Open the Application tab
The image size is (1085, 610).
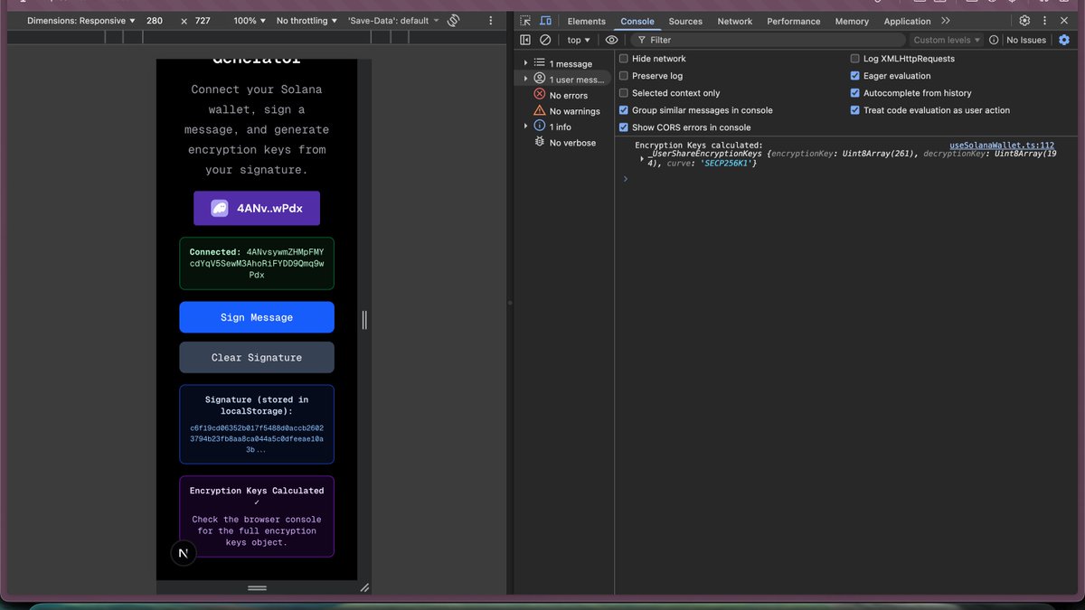[x=908, y=21]
